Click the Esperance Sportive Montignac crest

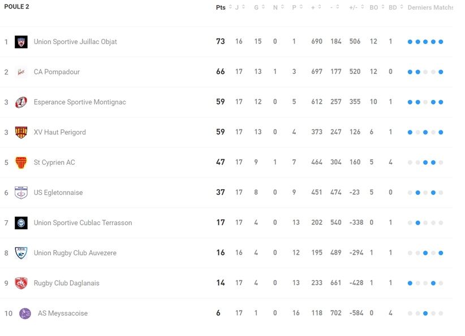point(21,102)
